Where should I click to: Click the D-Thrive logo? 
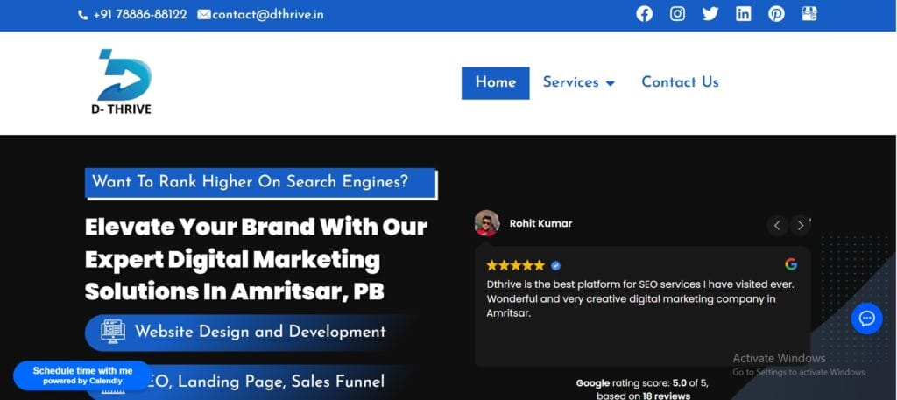coord(121,81)
